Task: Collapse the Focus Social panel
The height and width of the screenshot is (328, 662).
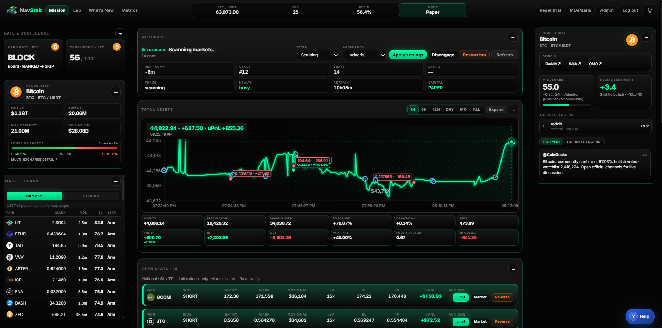Action: coord(646,37)
